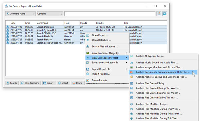This screenshot has height=121, width=200.
Task: Expand Save Summary Report To submenu
Action: (x=126, y=63)
